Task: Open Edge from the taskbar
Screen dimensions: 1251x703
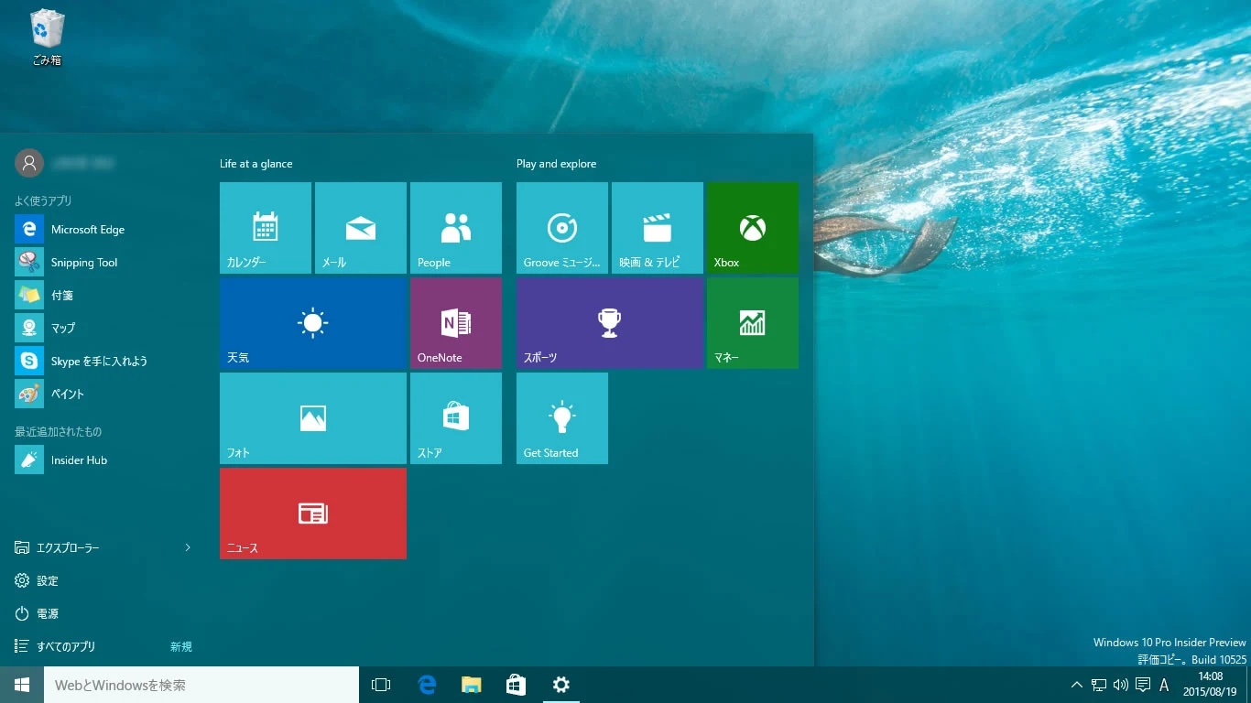Action: pyautogui.click(x=427, y=685)
